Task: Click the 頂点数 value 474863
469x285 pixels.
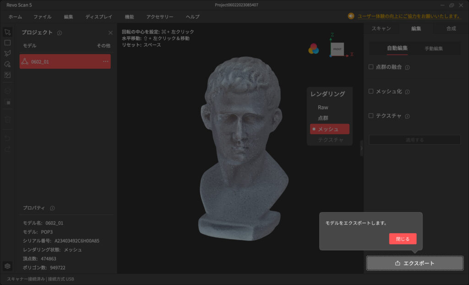Action: [x=49, y=259]
